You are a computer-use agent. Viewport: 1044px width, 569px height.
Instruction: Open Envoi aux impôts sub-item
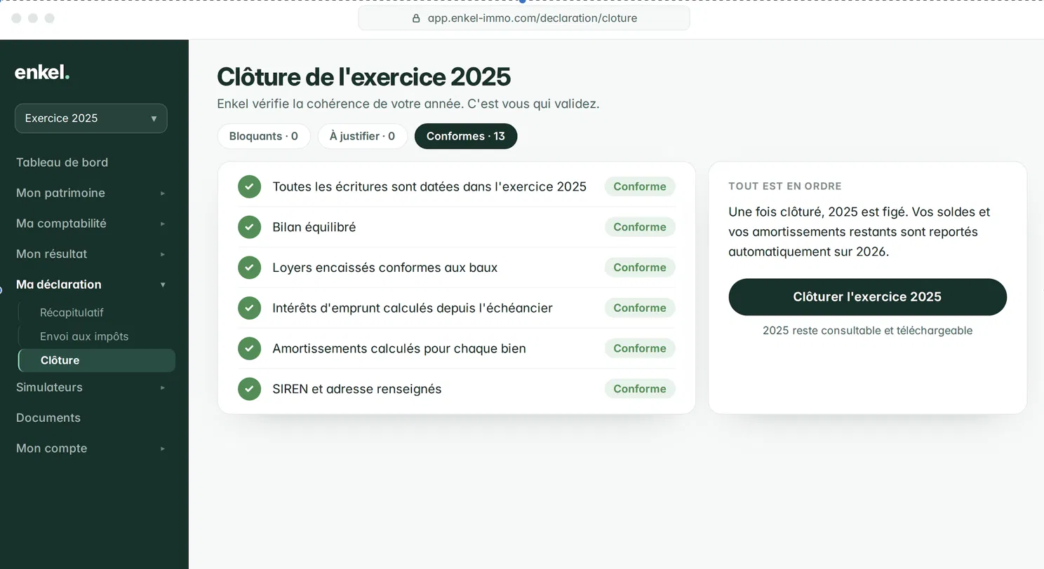tap(84, 336)
